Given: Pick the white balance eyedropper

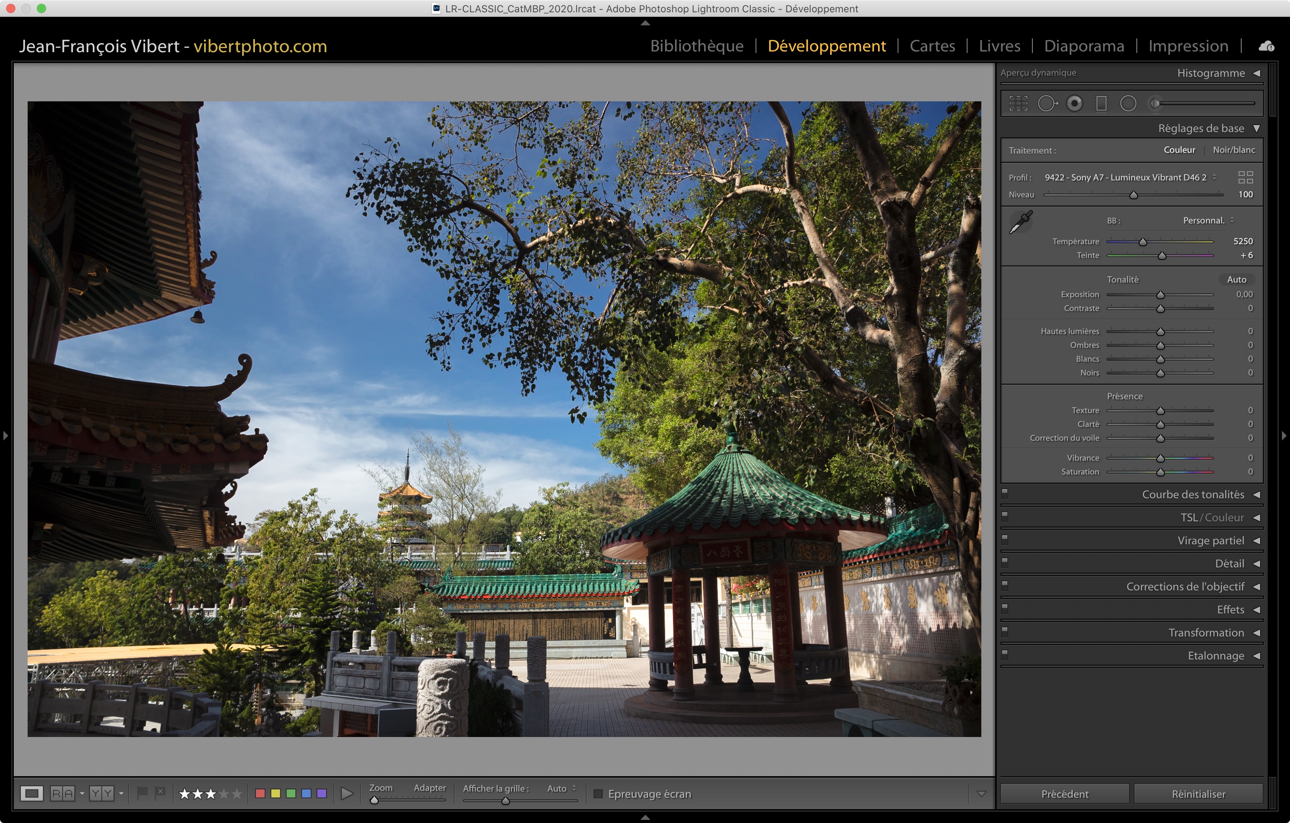Looking at the screenshot, I should pyautogui.click(x=1021, y=221).
